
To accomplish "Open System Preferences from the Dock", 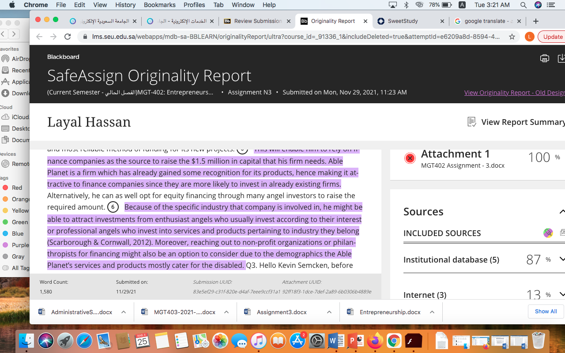I will point(317,340).
